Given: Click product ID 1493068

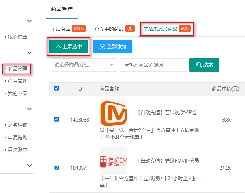Looking at the screenshot, I should [80, 120].
